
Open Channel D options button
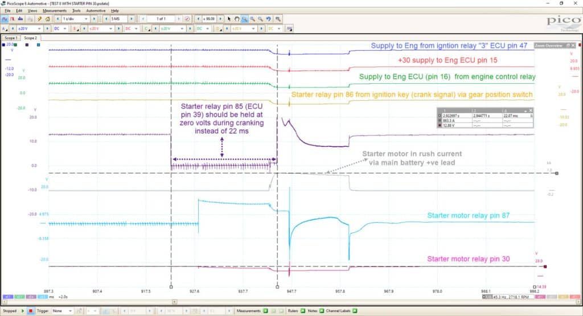219,28
